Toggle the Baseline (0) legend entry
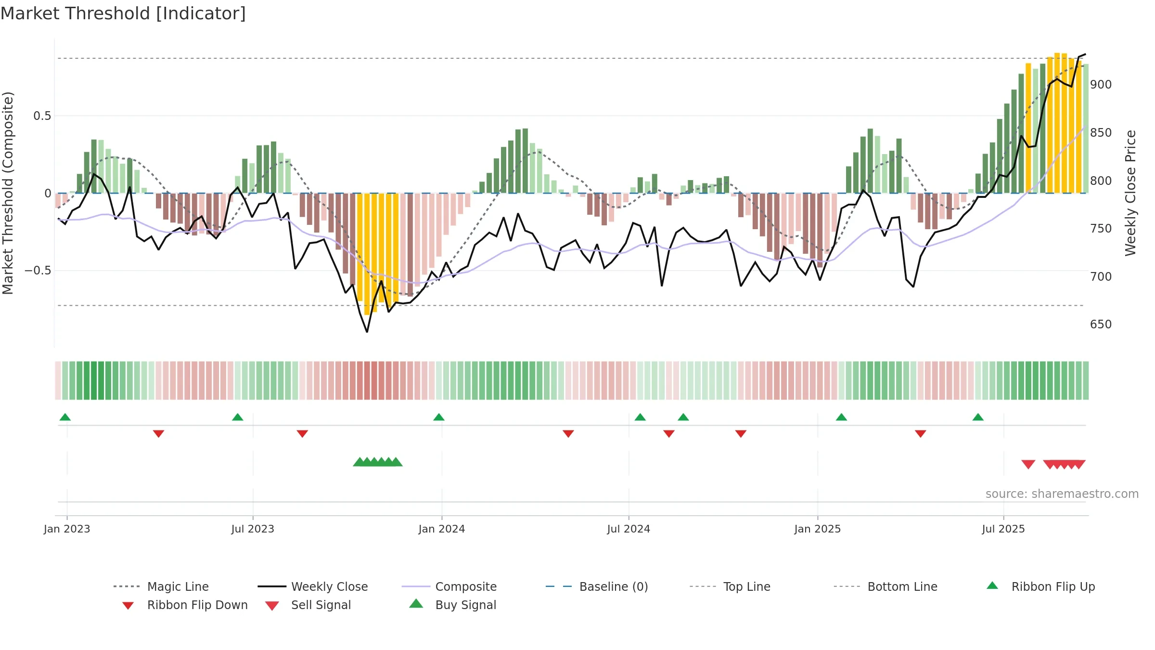The image size is (1155, 650). (x=597, y=586)
